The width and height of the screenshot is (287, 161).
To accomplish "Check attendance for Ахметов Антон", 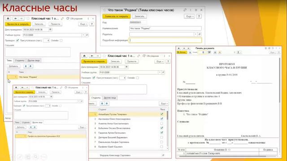I will pos(161,123).
